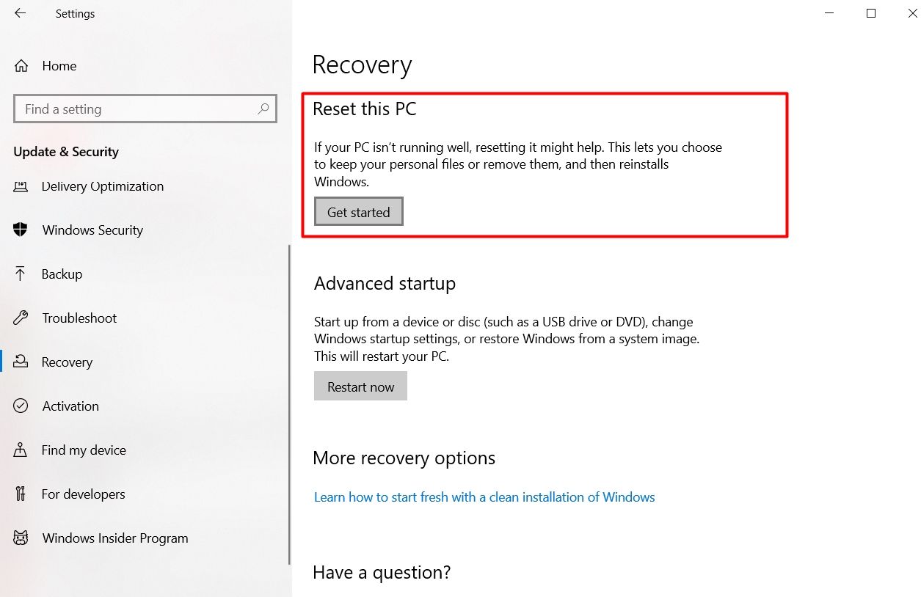Select Recovery in the sidebar
Screen dimensions: 921x597
[x=67, y=362]
